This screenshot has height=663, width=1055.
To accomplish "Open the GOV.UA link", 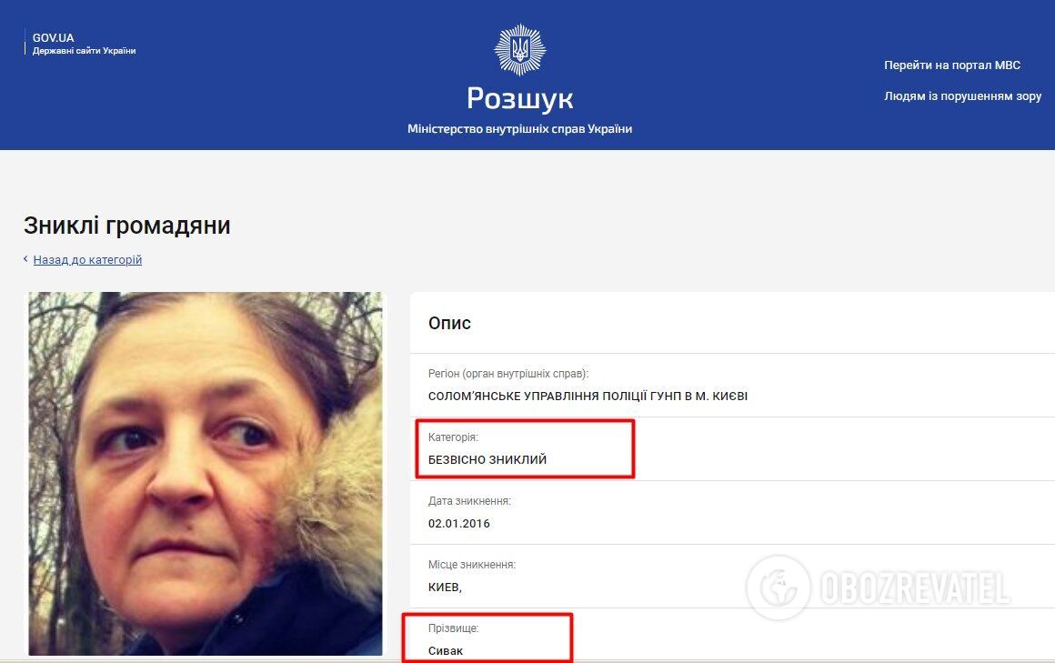I will pyautogui.click(x=53, y=37).
